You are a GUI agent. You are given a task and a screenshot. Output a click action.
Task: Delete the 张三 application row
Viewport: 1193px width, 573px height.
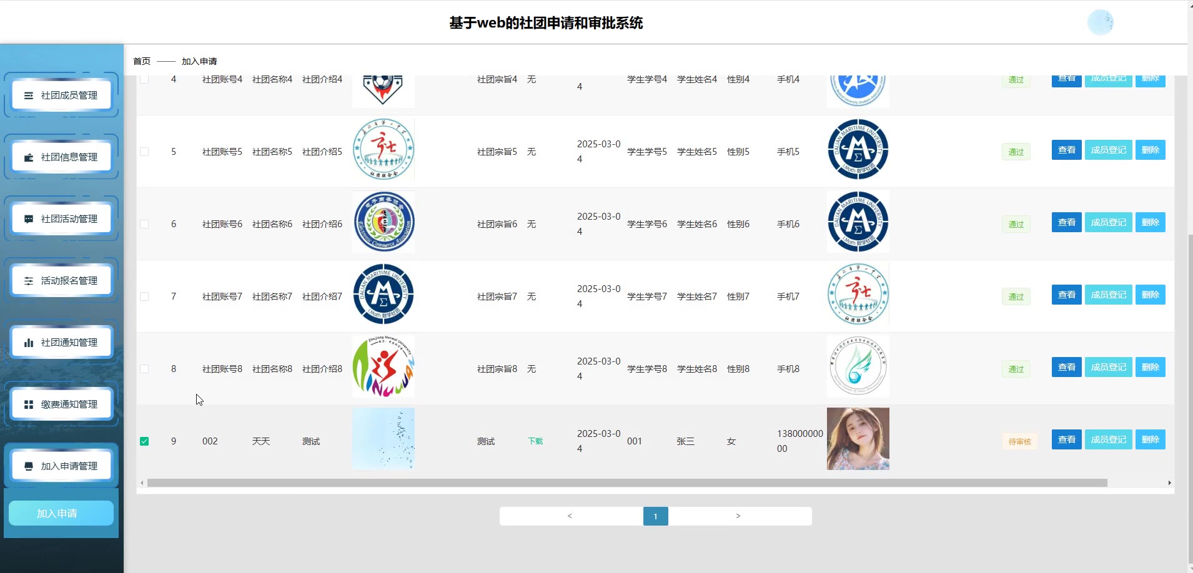tap(1151, 439)
